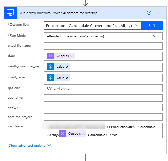Click the oauth_consumer_key value key vault icon
168x161 pixels.
[x=50, y=67]
